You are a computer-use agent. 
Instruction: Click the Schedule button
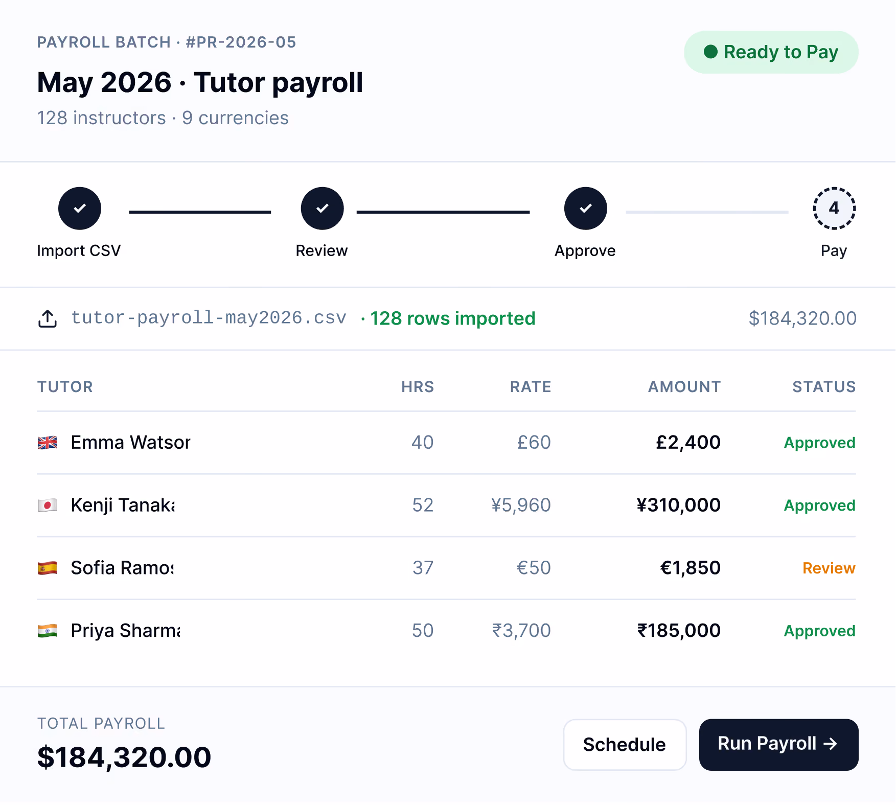[625, 745]
